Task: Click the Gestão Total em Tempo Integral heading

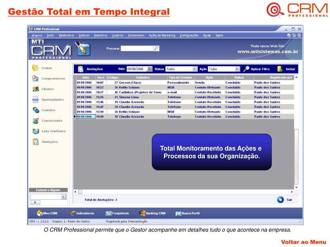Action: coord(89,12)
